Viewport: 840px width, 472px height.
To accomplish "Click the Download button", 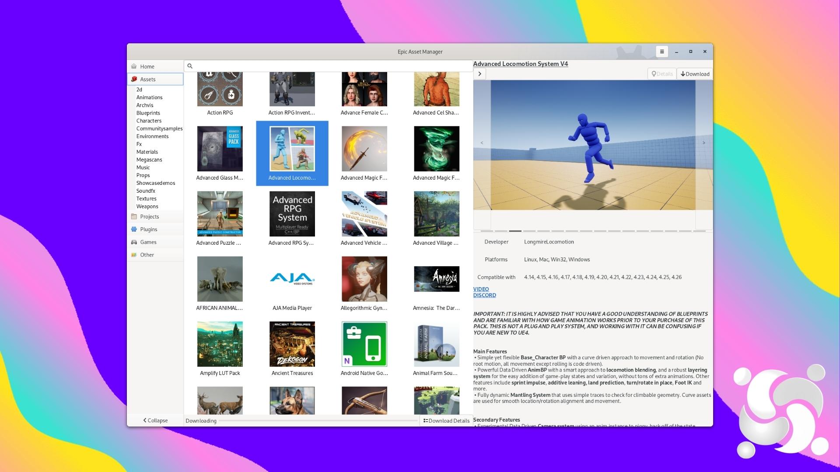I will (695, 74).
